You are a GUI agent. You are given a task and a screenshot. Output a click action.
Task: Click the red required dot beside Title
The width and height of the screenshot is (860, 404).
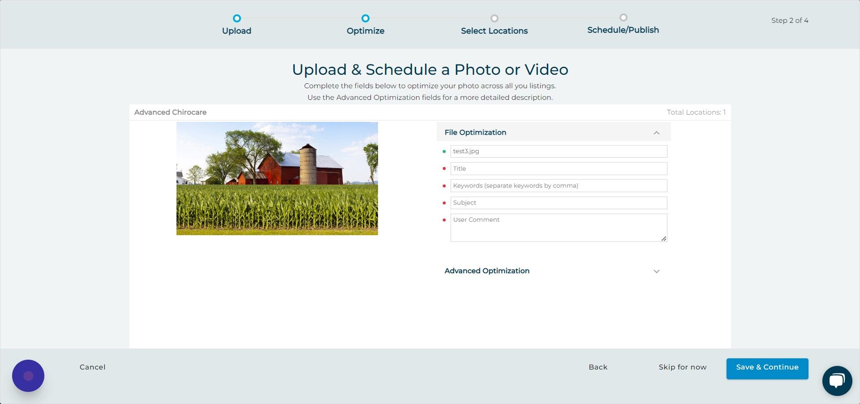443,169
